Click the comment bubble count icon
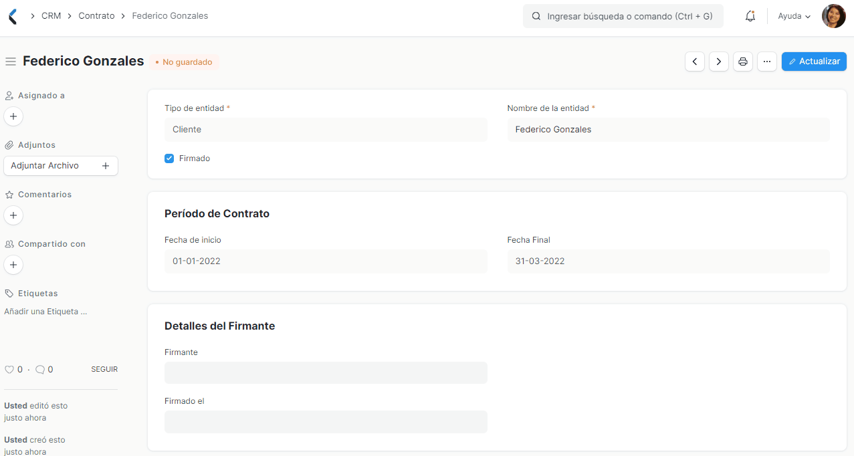The height and width of the screenshot is (456, 854). (40, 370)
